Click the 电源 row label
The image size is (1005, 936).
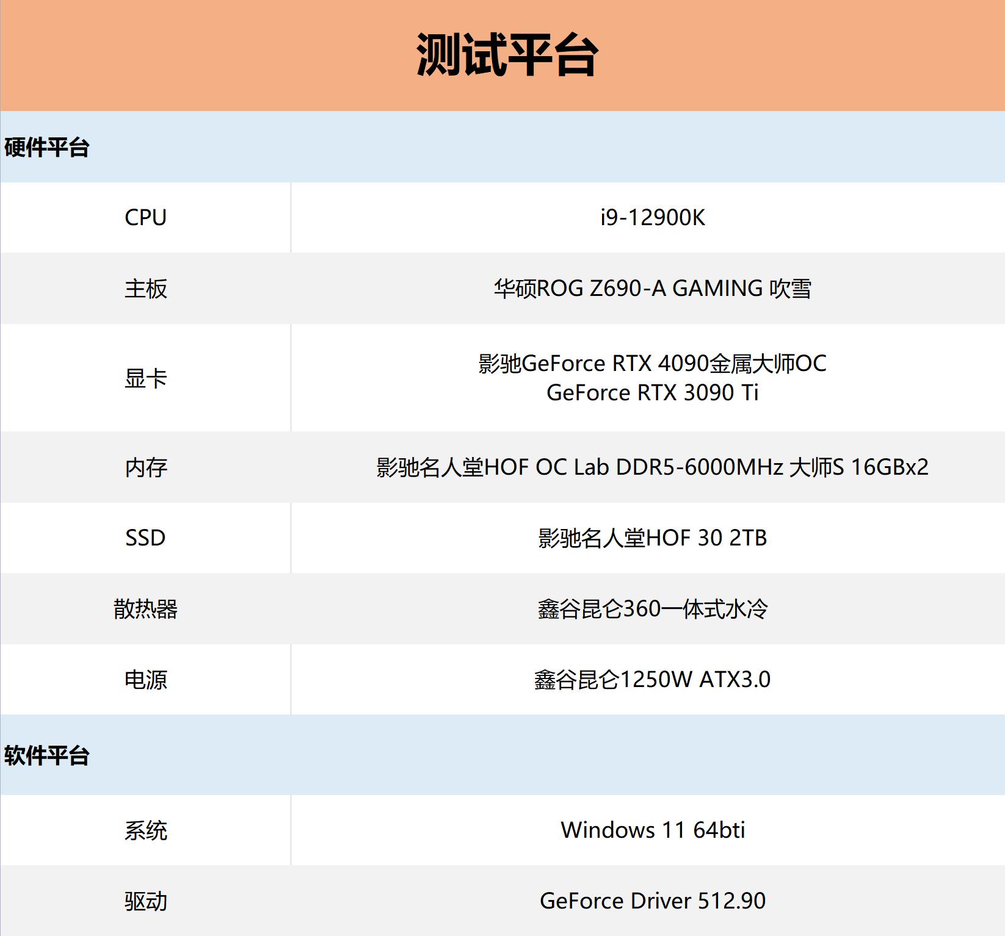[145, 680]
